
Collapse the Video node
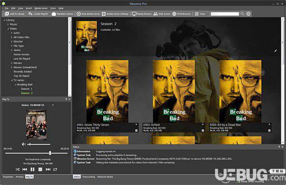(x=8, y=29)
